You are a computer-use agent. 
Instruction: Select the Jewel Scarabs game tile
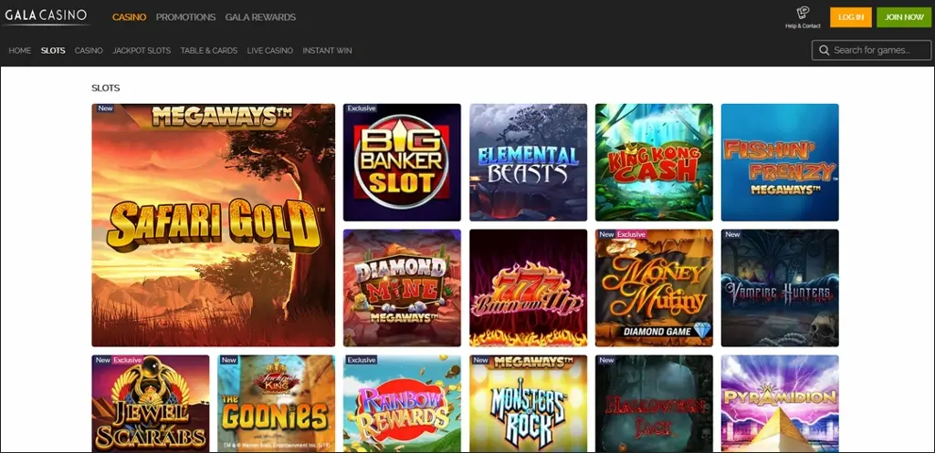coord(151,404)
